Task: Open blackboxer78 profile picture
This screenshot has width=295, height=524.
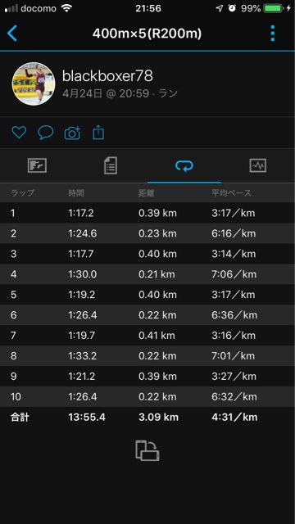Action: tap(34, 84)
